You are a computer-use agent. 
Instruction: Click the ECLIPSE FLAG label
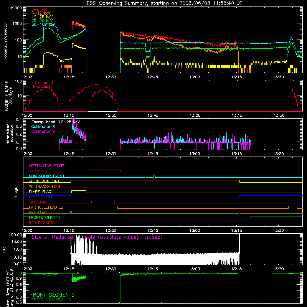pos(42,197)
